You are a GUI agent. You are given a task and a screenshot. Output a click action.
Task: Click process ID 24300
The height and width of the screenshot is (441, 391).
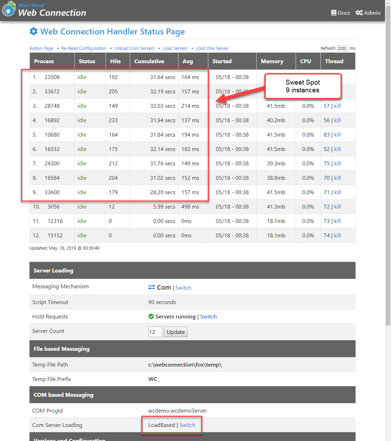click(x=52, y=163)
